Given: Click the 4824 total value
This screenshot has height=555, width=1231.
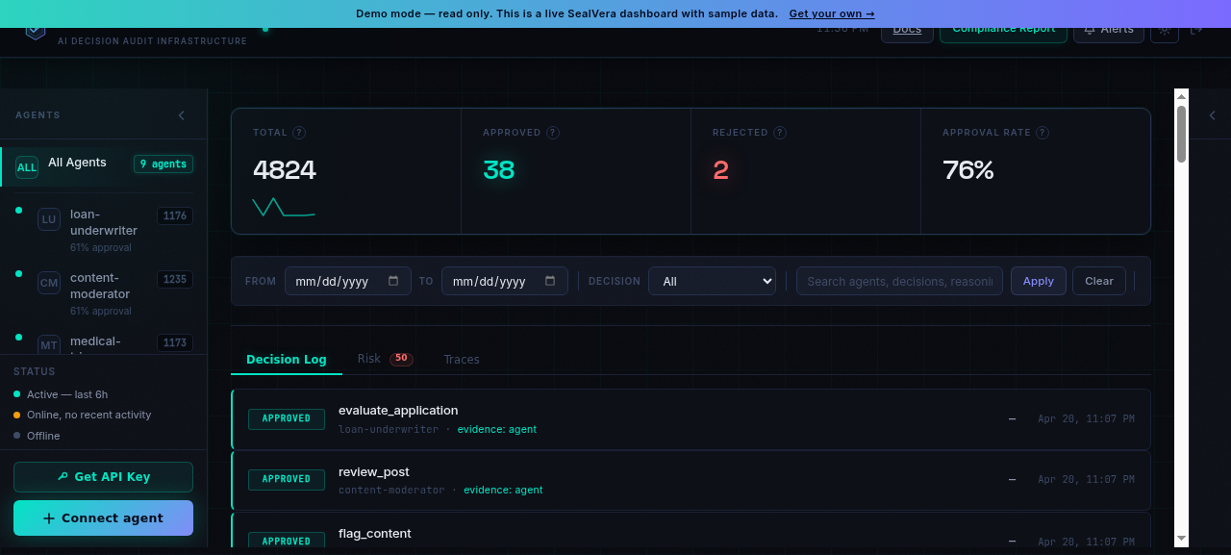Looking at the screenshot, I should click(285, 170).
